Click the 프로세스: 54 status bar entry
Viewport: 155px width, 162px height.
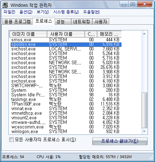pyautogui.click(x=13, y=157)
